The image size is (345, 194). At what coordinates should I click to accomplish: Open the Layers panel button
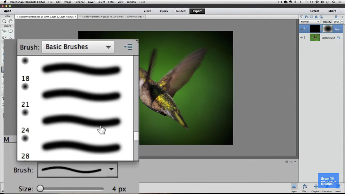tap(294, 188)
